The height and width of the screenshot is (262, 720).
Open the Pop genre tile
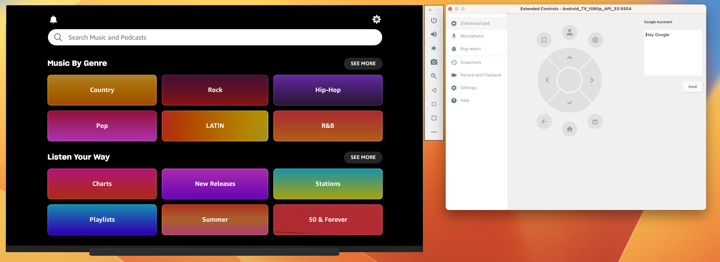click(102, 126)
